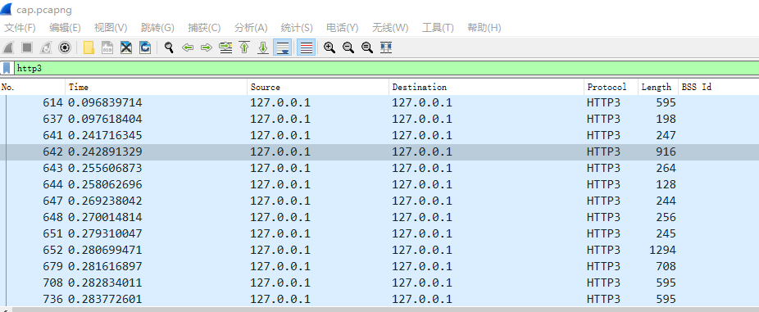759x312 pixels.
Task: Select the packet with length 916
Action: (379, 151)
